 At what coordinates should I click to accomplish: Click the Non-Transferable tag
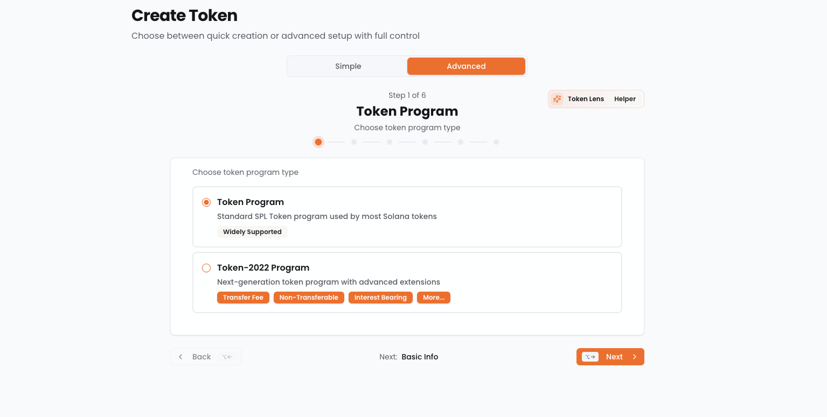(x=309, y=298)
